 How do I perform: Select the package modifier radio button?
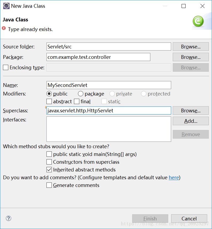(80, 94)
